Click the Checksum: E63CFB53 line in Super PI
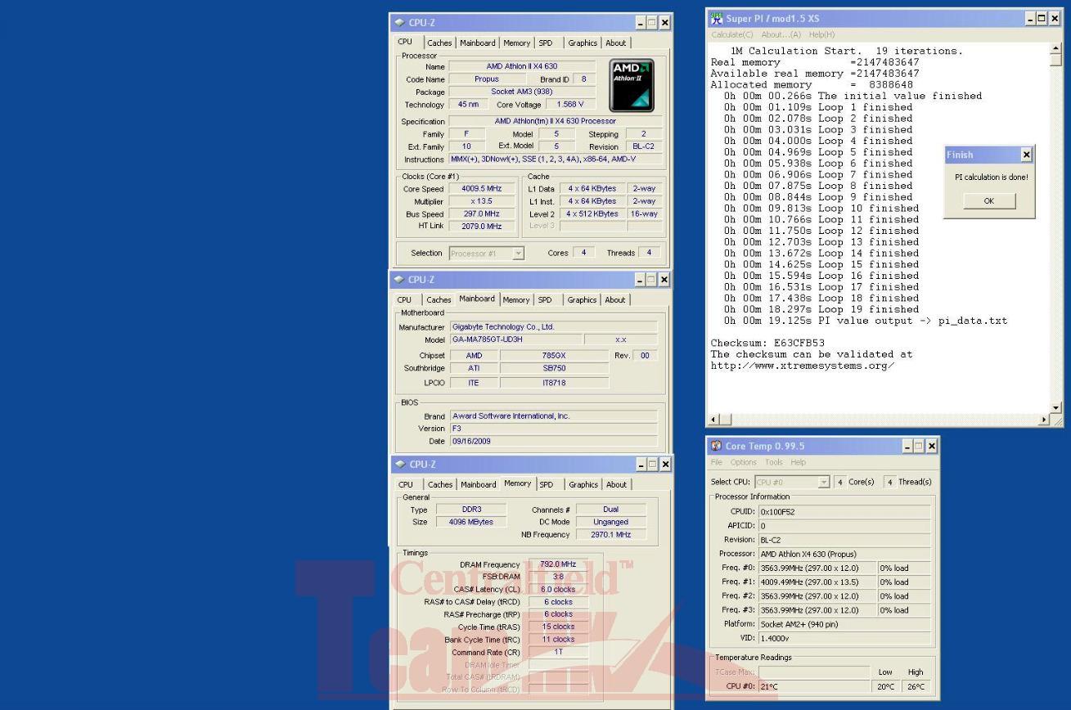The height and width of the screenshot is (710, 1071). pos(767,344)
